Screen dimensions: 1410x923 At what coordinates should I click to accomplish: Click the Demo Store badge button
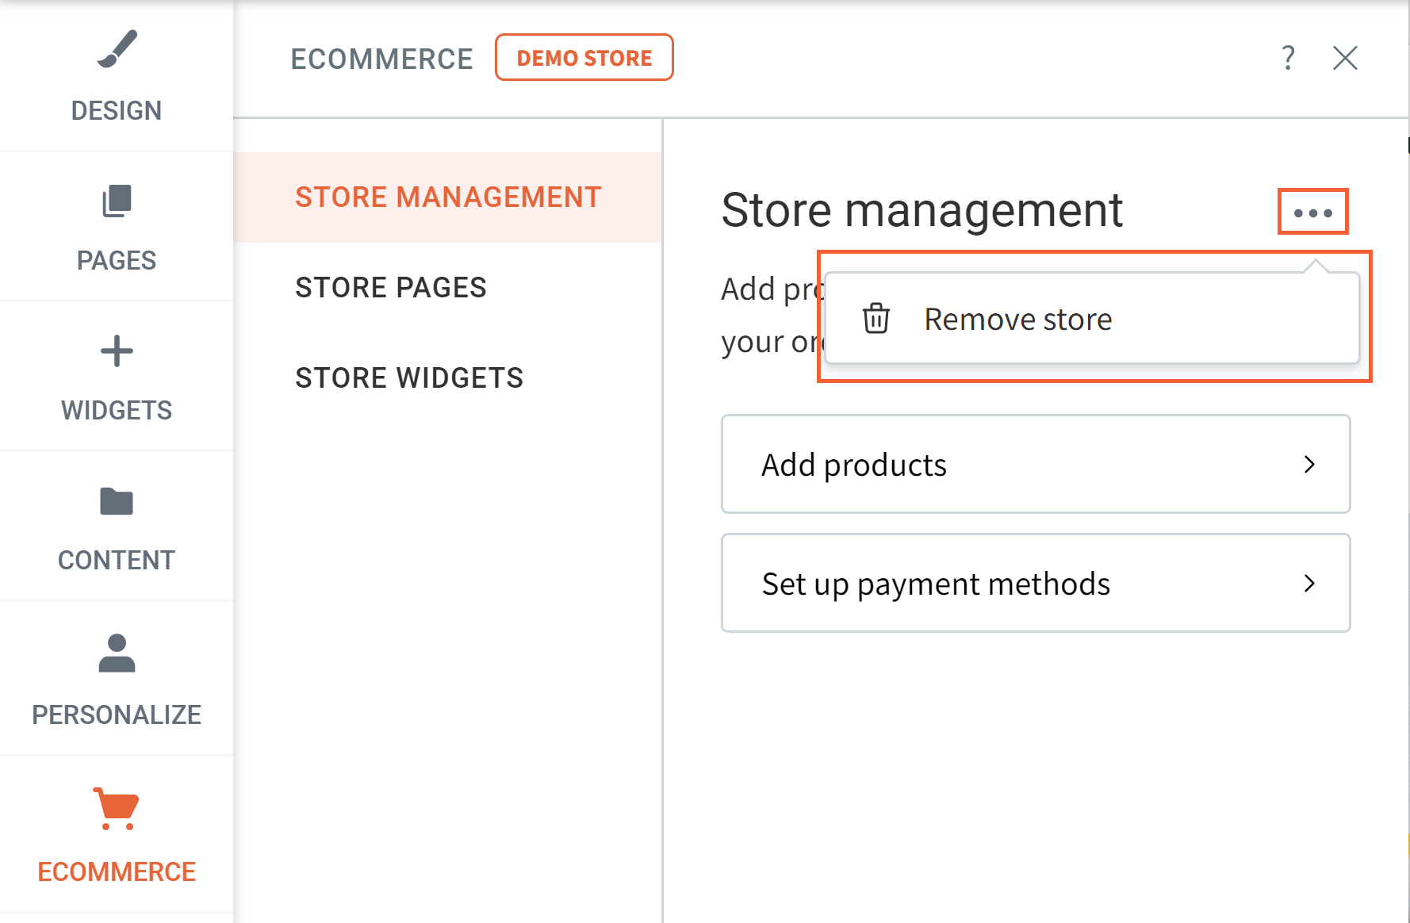(584, 58)
